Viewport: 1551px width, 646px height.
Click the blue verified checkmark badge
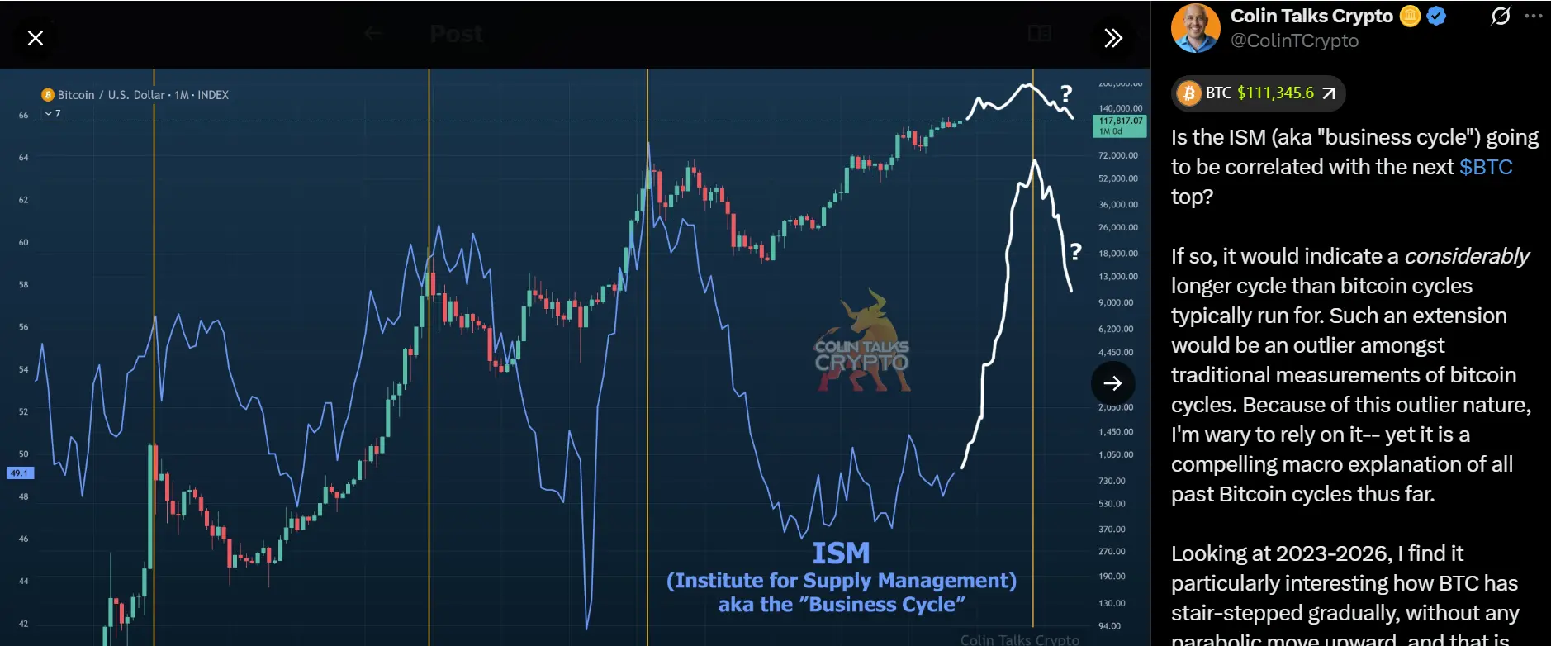(x=1436, y=16)
